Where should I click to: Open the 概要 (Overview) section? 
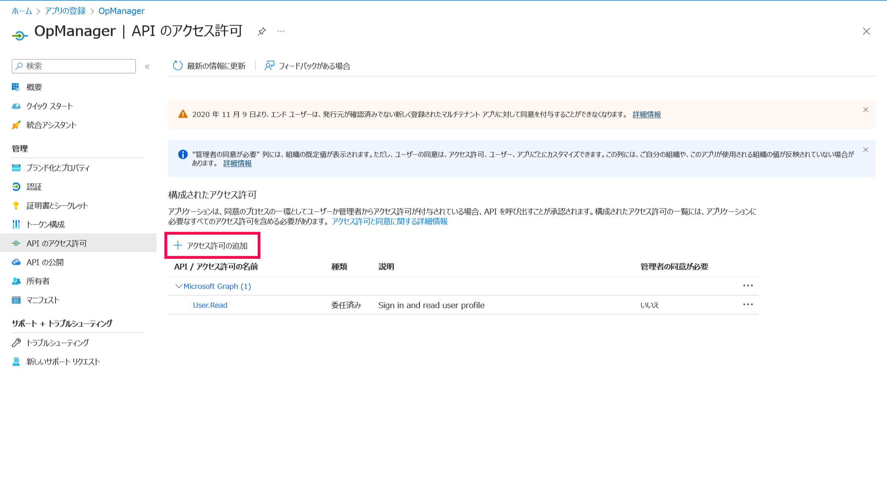(x=35, y=87)
